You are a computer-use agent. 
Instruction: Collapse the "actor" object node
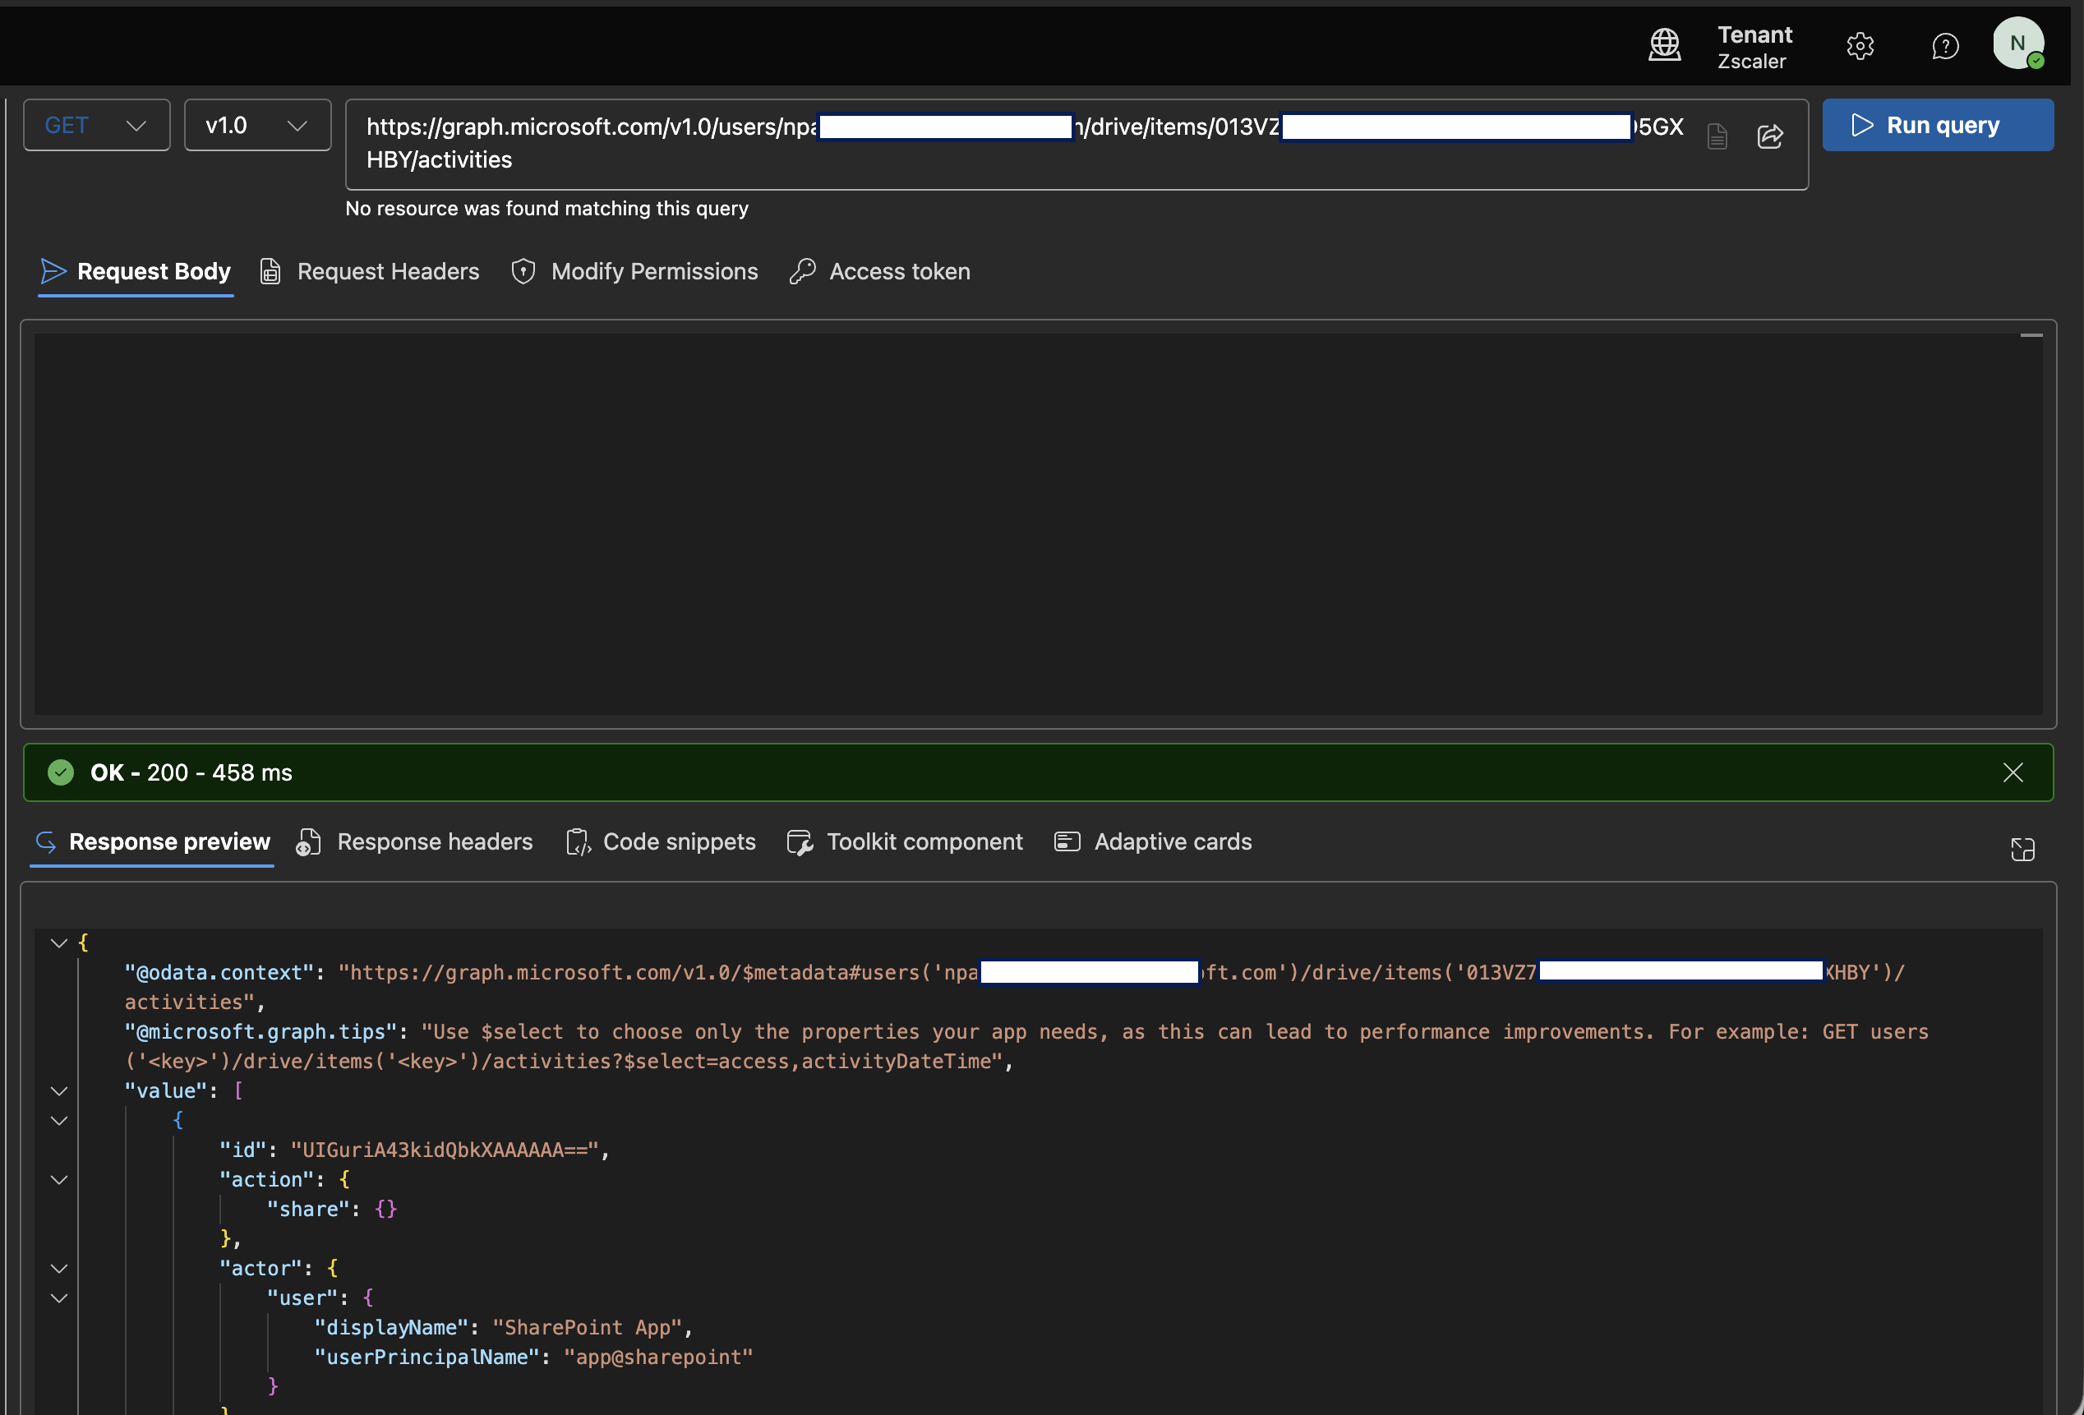pyautogui.click(x=59, y=1269)
